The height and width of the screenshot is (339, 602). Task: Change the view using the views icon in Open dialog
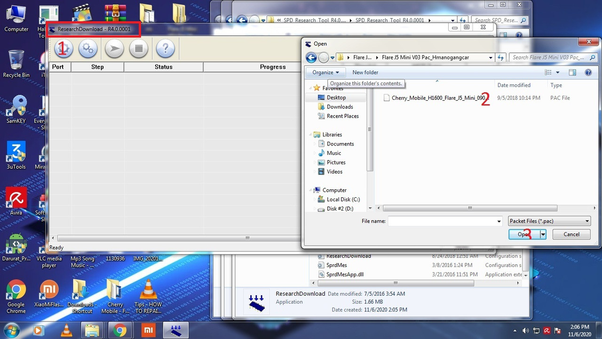point(548,73)
